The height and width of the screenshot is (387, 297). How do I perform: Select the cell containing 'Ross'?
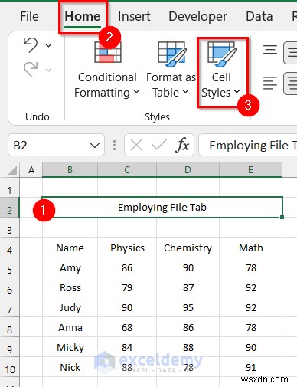[x=70, y=287]
